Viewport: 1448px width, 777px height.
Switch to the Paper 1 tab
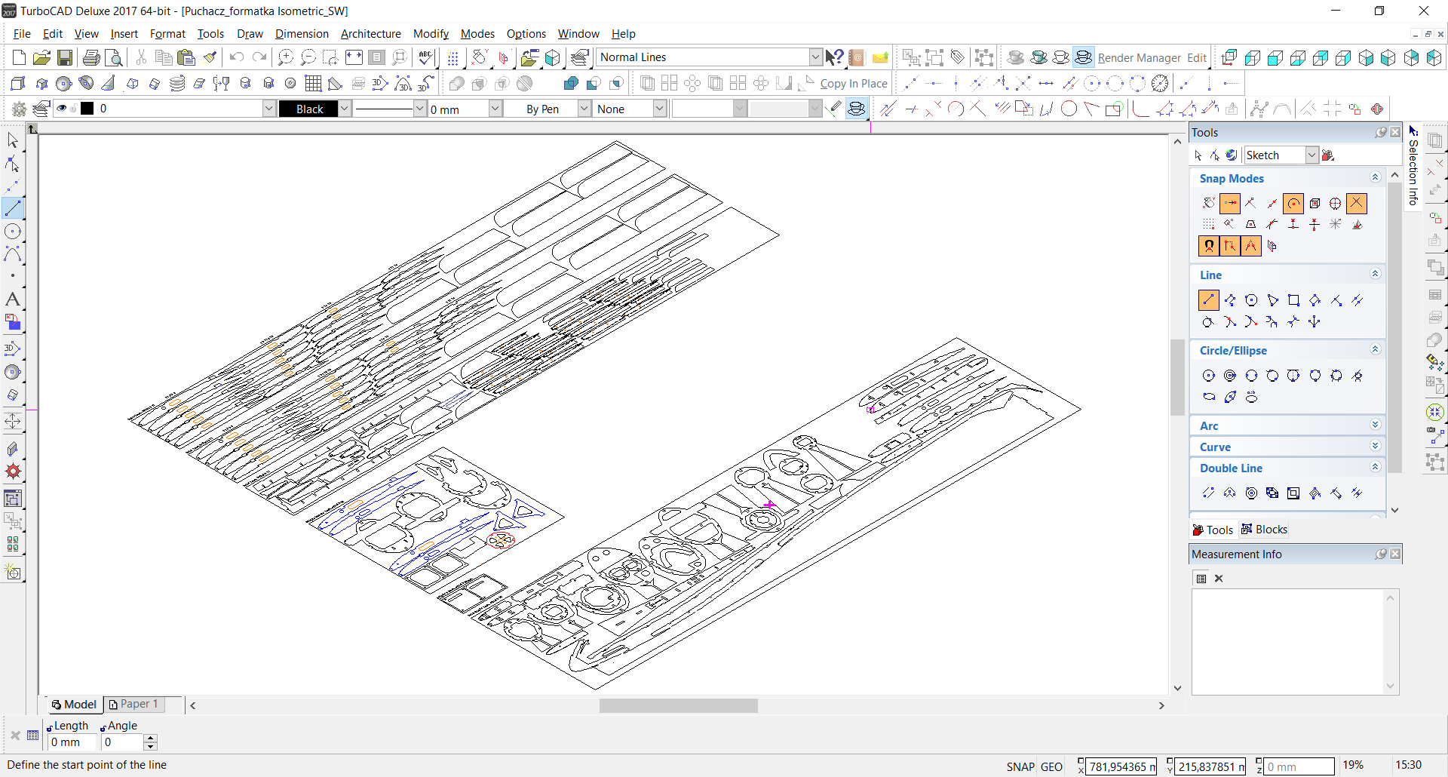pyautogui.click(x=134, y=704)
